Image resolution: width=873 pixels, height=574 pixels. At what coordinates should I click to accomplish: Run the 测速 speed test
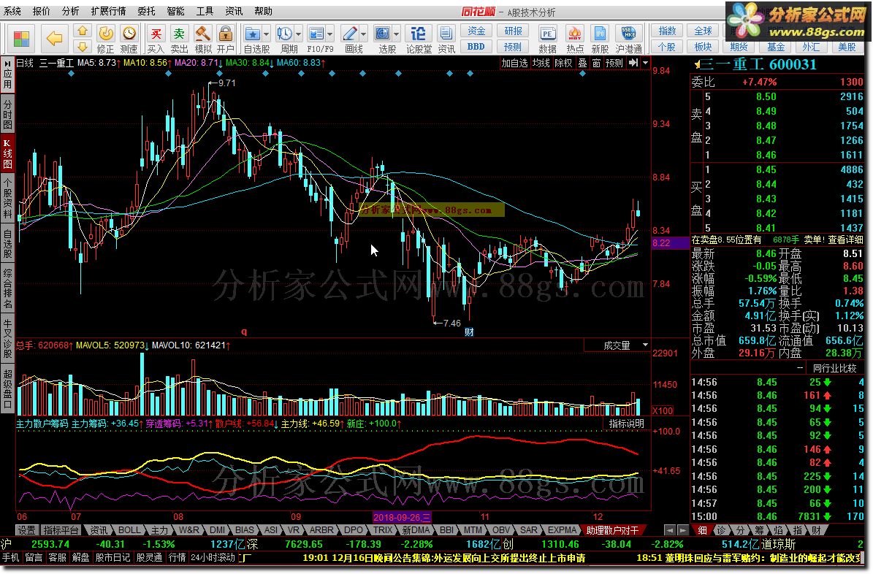[x=129, y=39]
